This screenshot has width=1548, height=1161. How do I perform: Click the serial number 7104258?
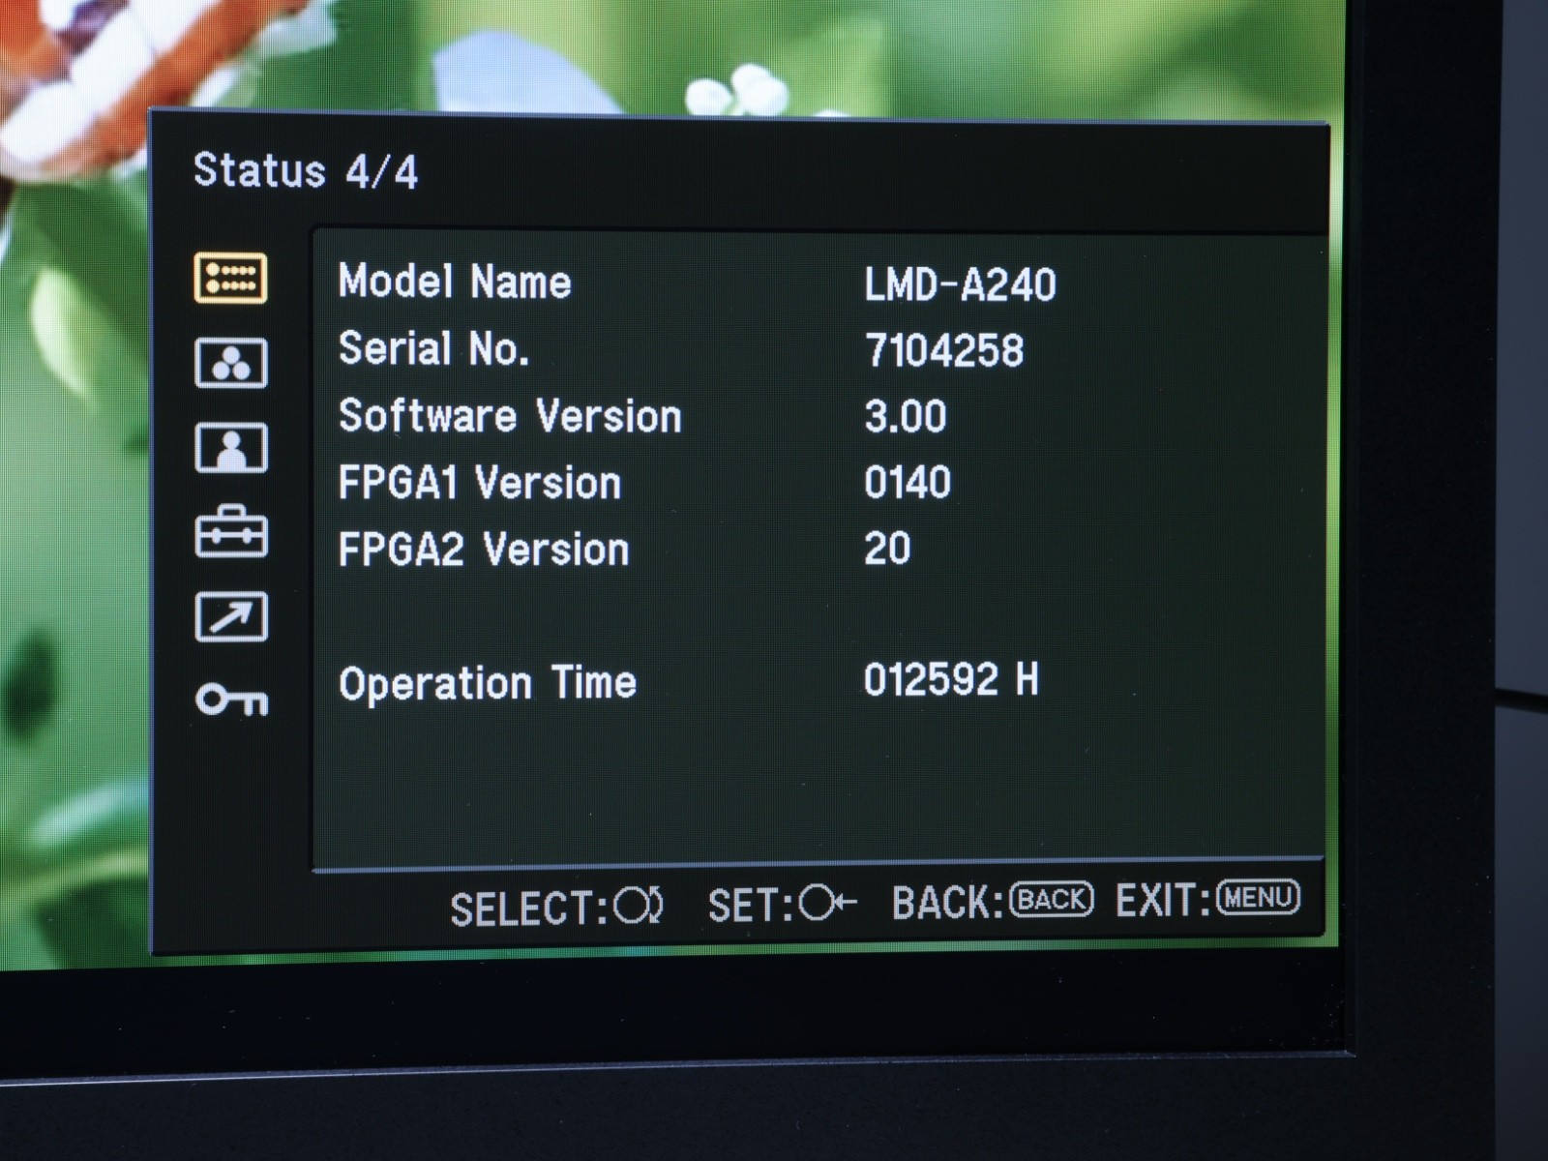[x=944, y=350]
